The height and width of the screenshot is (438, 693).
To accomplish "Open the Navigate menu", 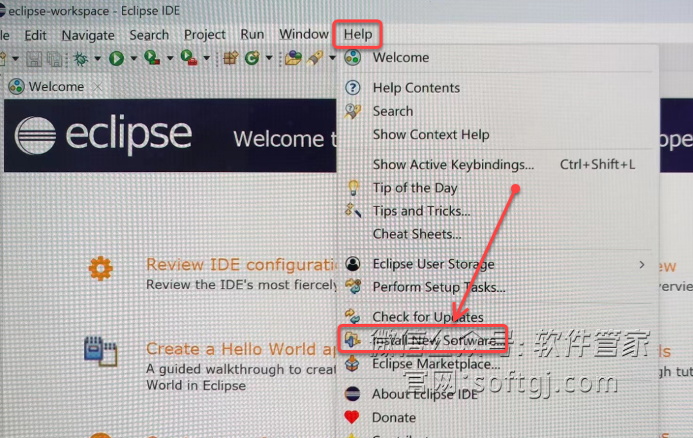I will point(88,35).
